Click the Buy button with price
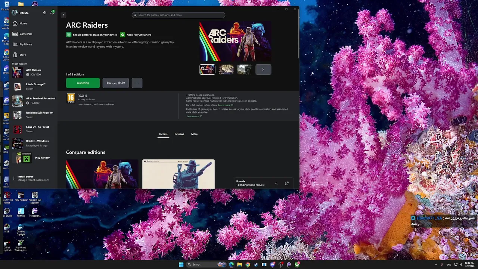The height and width of the screenshot is (269, 478). 116,83
